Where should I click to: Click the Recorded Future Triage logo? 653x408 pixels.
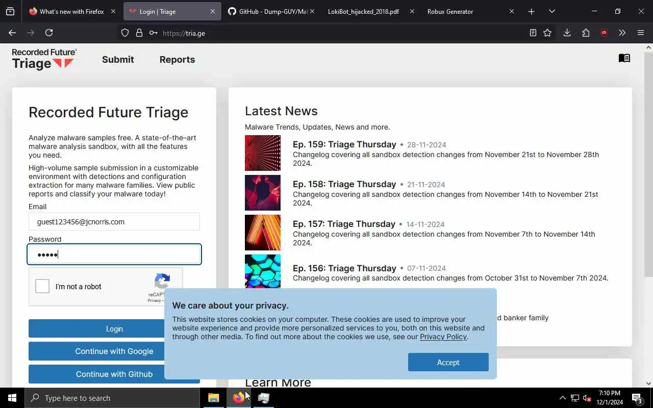(44, 59)
